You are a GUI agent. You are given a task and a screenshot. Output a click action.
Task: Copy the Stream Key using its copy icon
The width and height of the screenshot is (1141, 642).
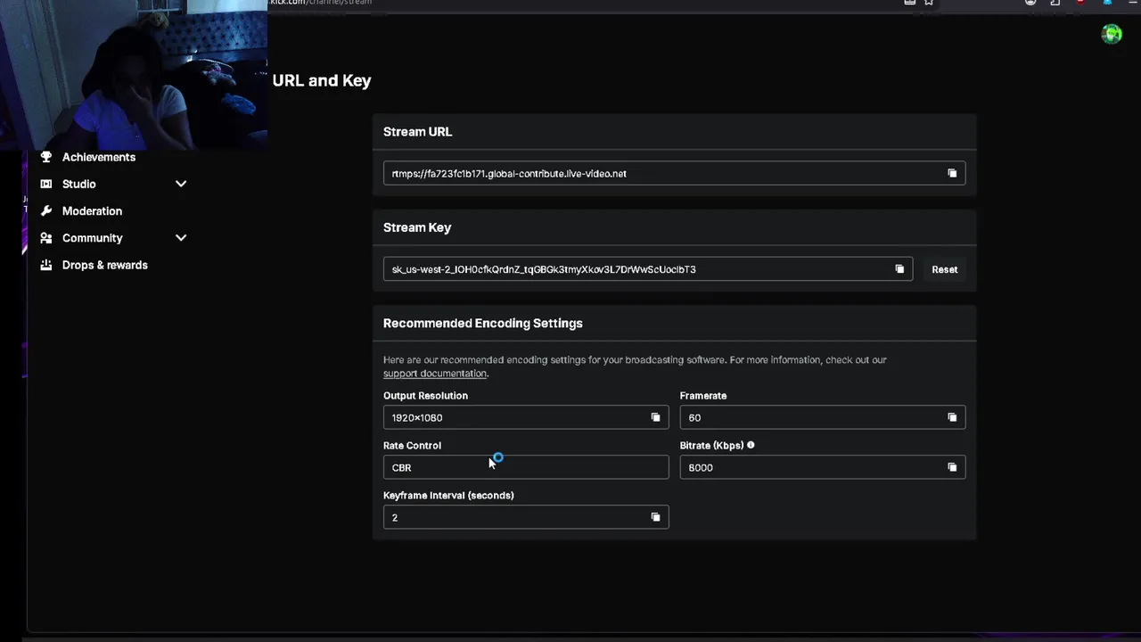[x=899, y=269]
